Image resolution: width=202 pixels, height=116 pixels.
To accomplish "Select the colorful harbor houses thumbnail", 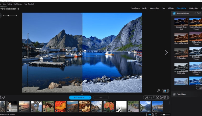I will tap(157, 106).
